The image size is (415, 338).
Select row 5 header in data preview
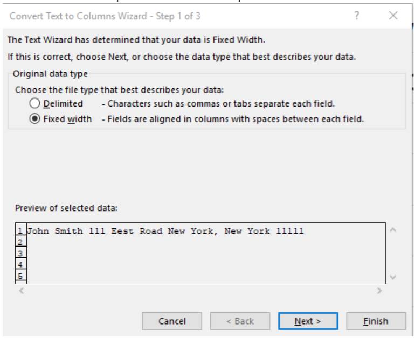pyautogui.click(x=20, y=276)
